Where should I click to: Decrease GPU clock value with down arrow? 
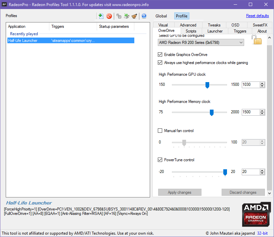click(262, 86)
